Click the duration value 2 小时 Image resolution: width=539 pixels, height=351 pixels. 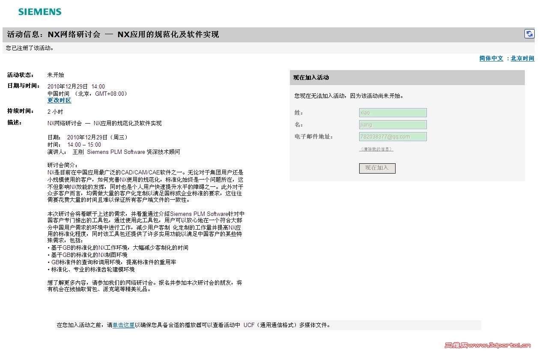(x=55, y=112)
